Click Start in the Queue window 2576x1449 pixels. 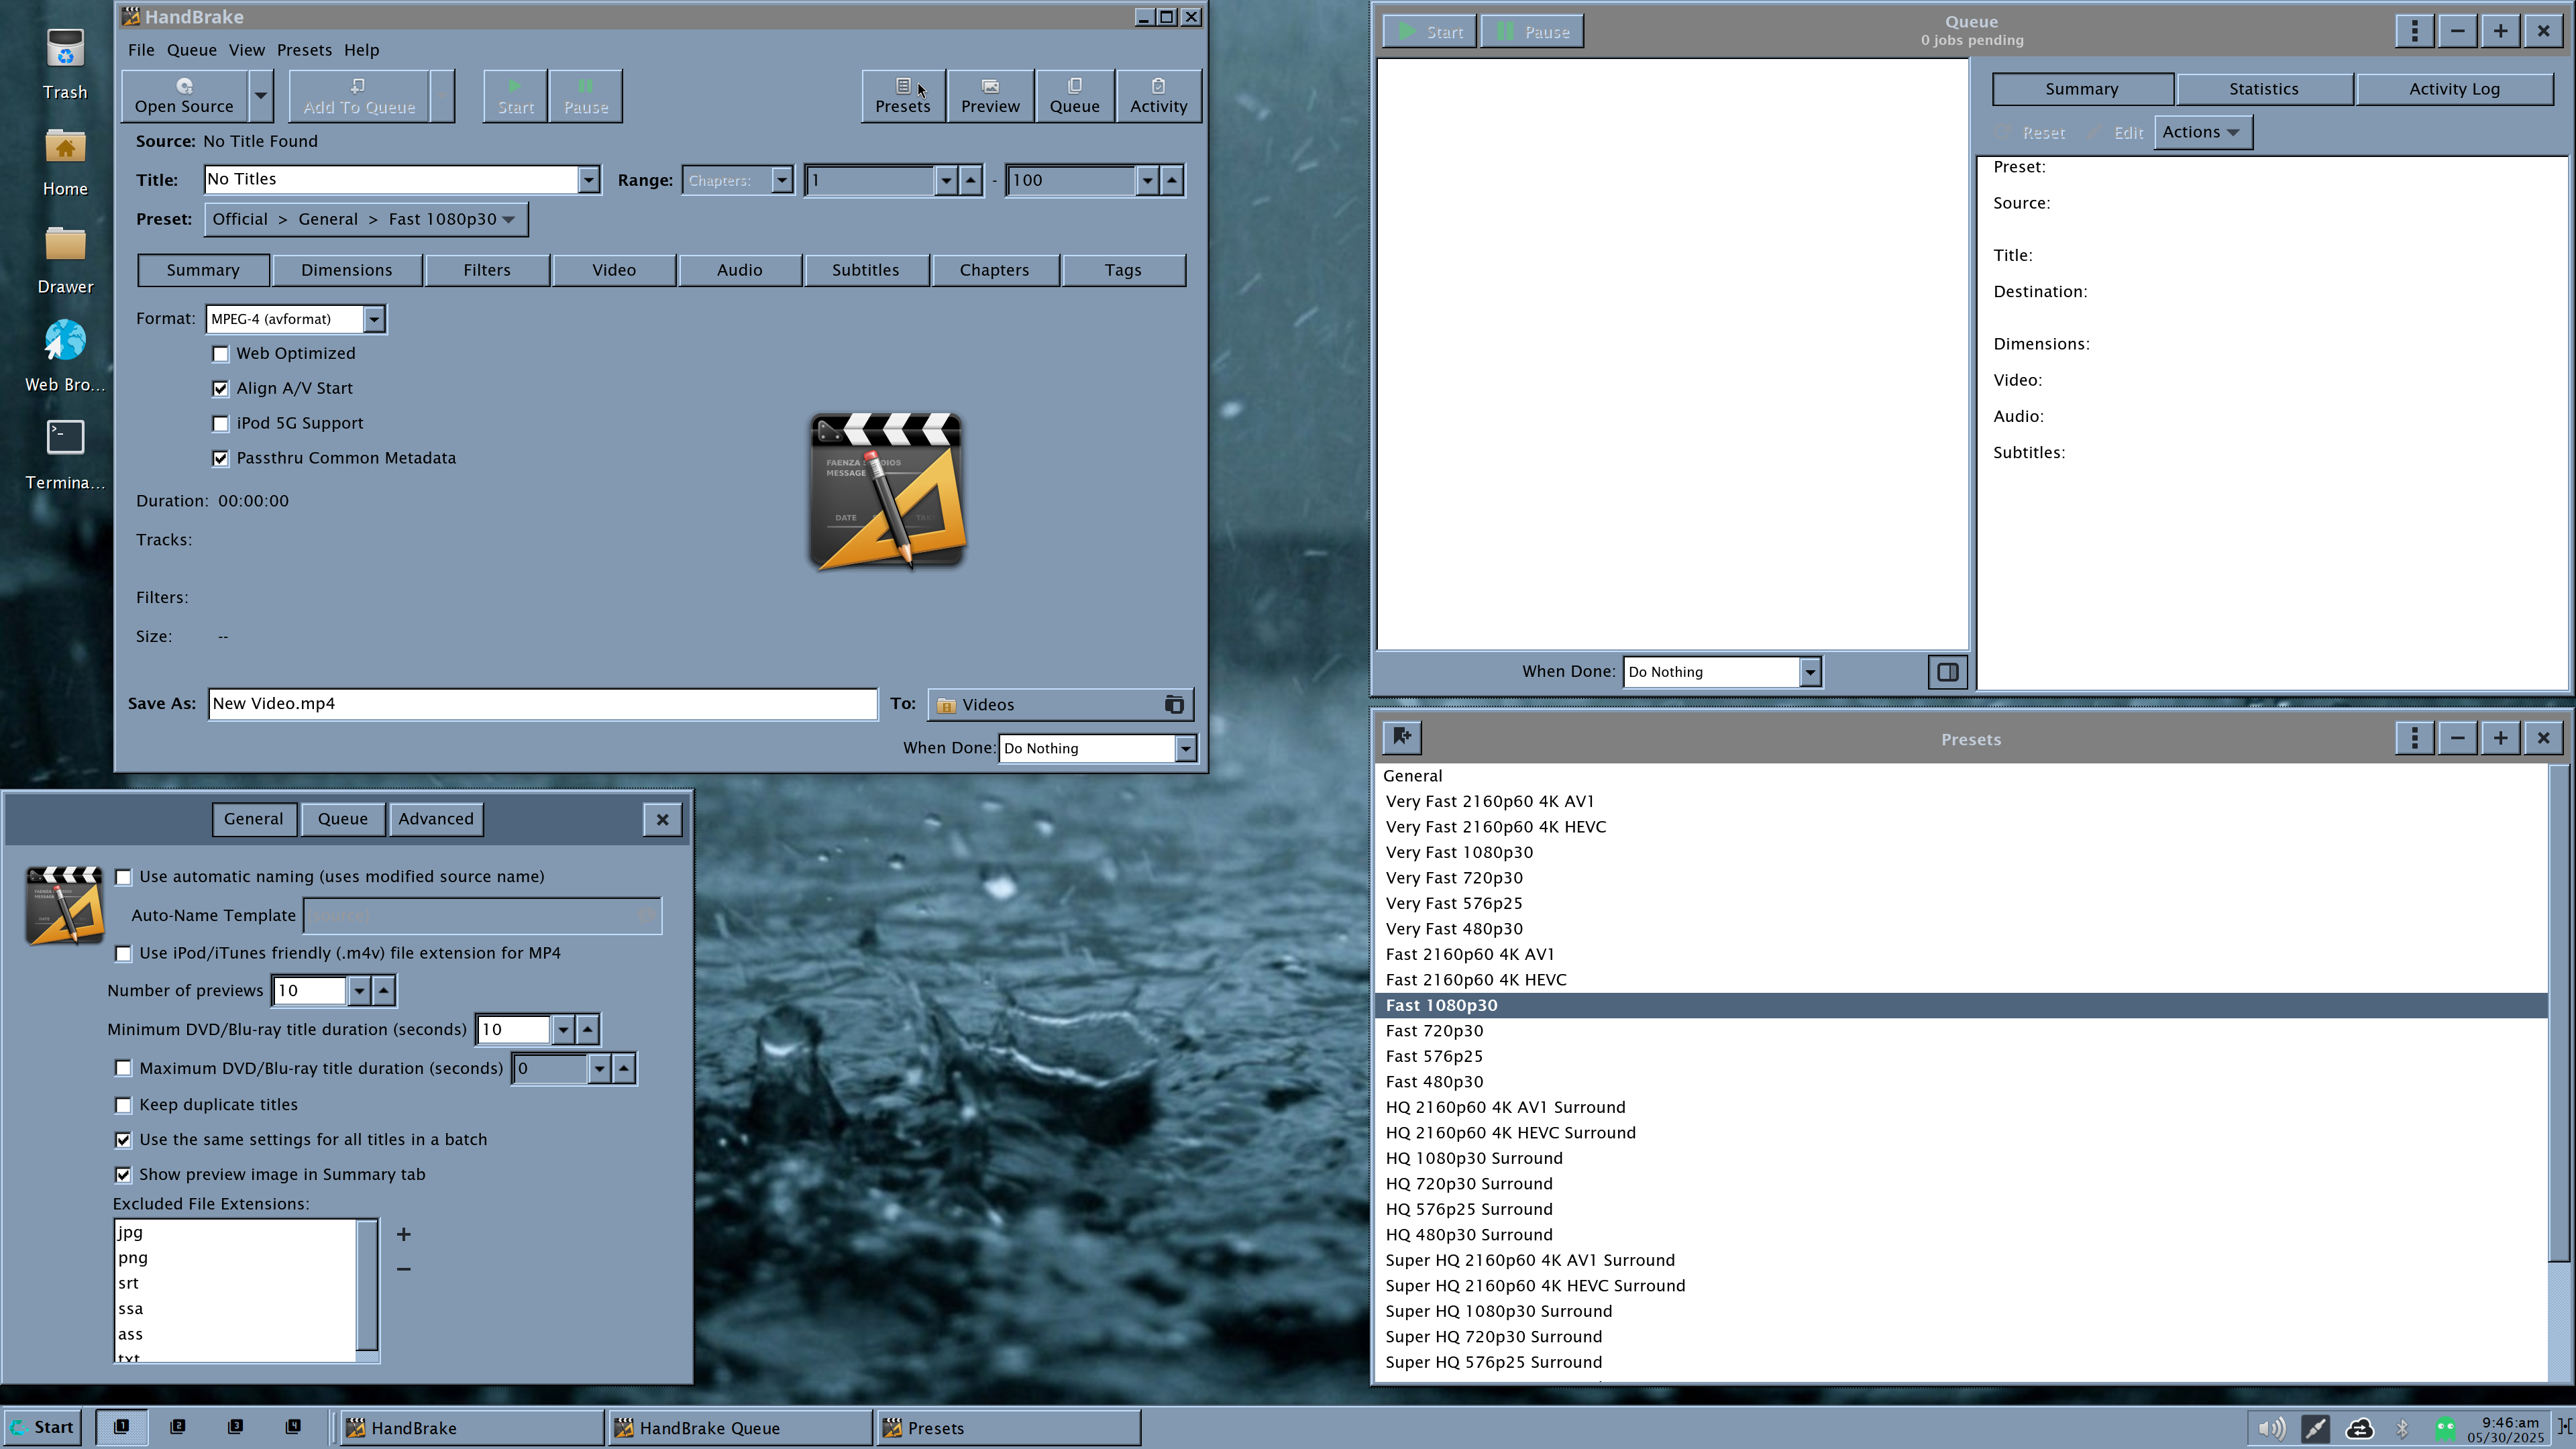coord(1429,31)
